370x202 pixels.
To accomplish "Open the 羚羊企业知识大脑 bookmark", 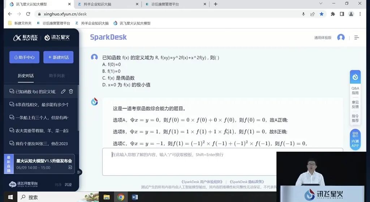I will [92, 23].
